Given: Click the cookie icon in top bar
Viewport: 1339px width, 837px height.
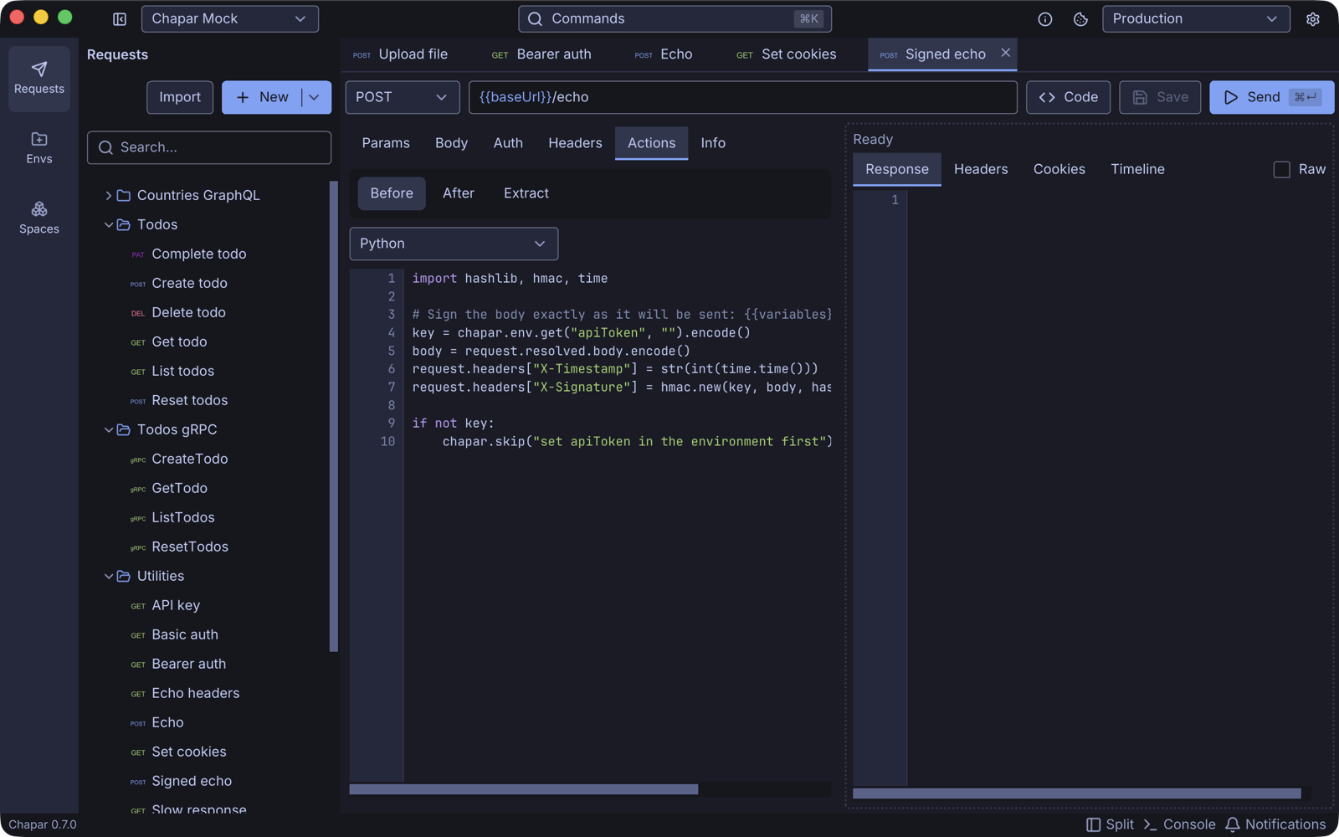Looking at the screenshot, I should tap(1080, 18).
